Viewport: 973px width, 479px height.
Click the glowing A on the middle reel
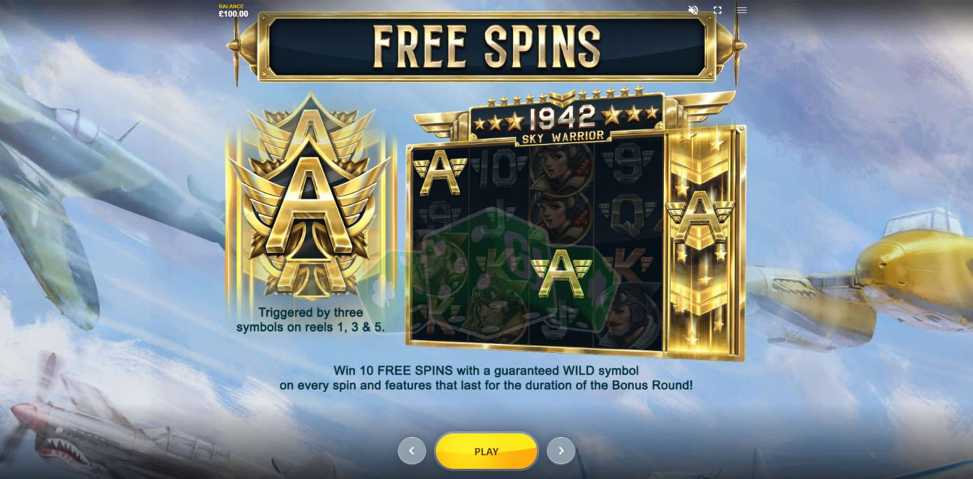[x=561, y=272]
